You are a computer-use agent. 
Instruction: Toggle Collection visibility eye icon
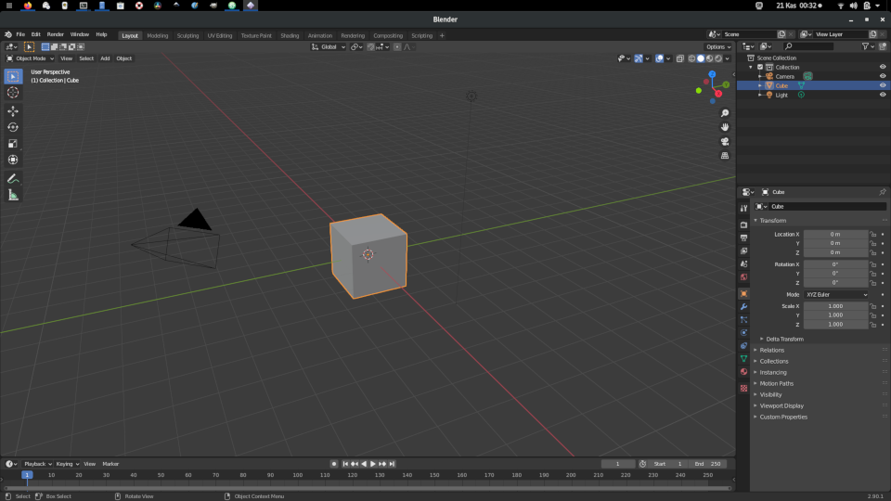tap(883, 67)
